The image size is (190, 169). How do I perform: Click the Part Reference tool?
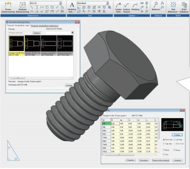[173, 7]
